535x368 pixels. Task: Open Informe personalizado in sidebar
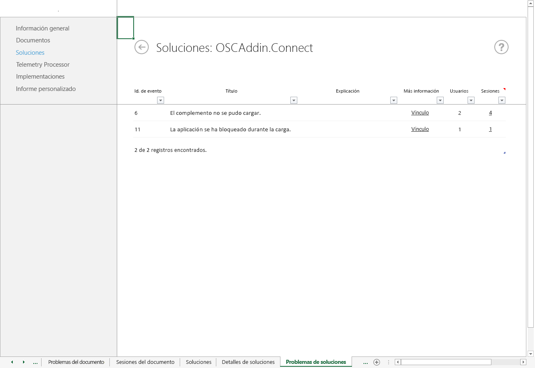(46, 89)
